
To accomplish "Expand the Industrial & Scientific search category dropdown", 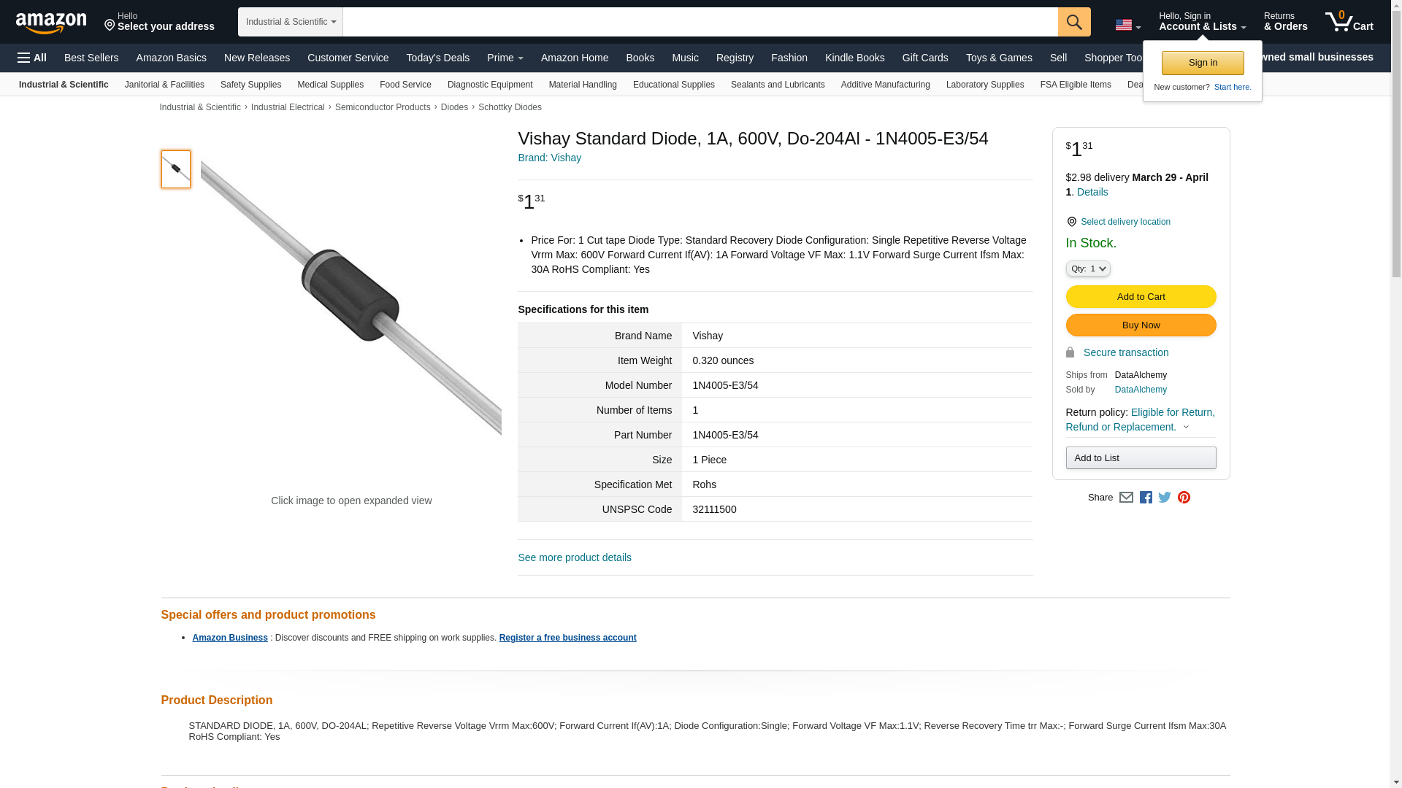I will tap(291, 22).
